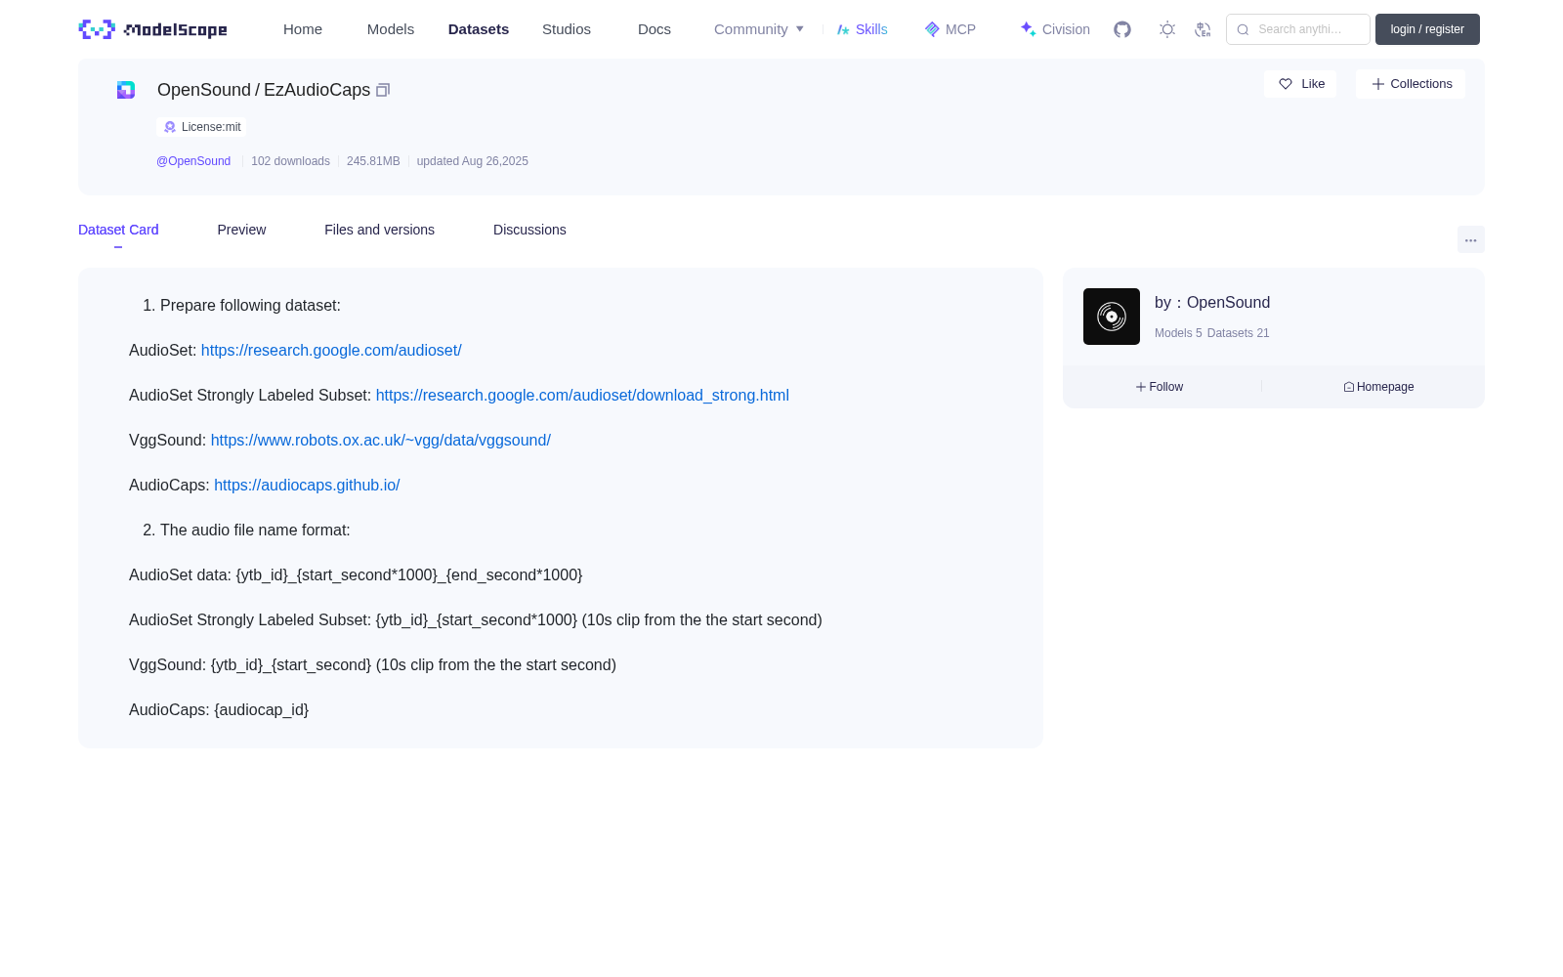Viewport: 1563px width, 977px height.
Task: Go to Models in navigation
Action: click(391, 29)
